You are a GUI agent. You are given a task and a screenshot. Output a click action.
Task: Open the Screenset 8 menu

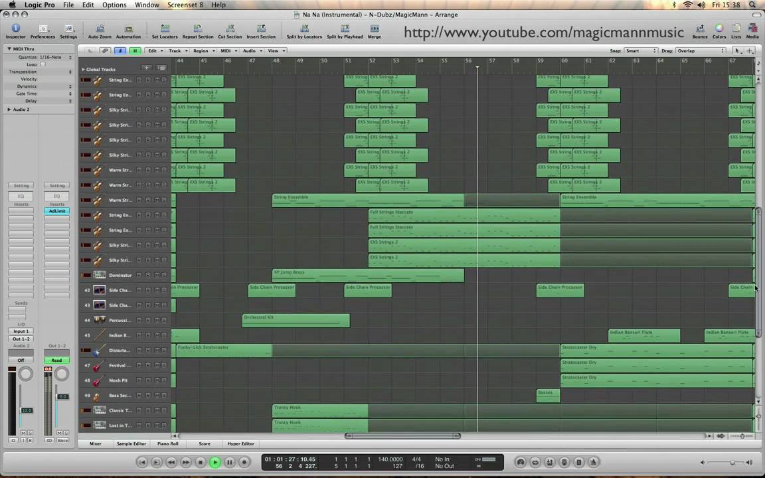point(185,5)
